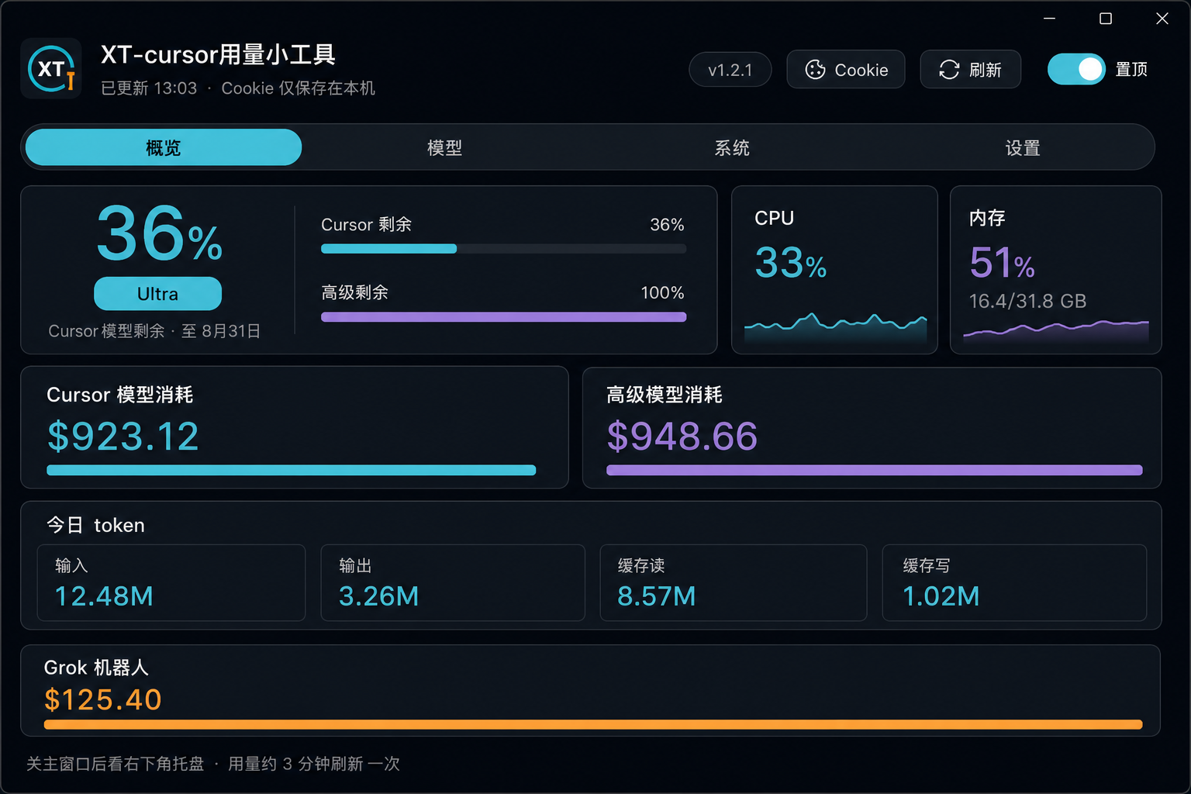Click the 高级剩余 purple progress bar
Screen dimensions: 1191x794
(503, 317)
